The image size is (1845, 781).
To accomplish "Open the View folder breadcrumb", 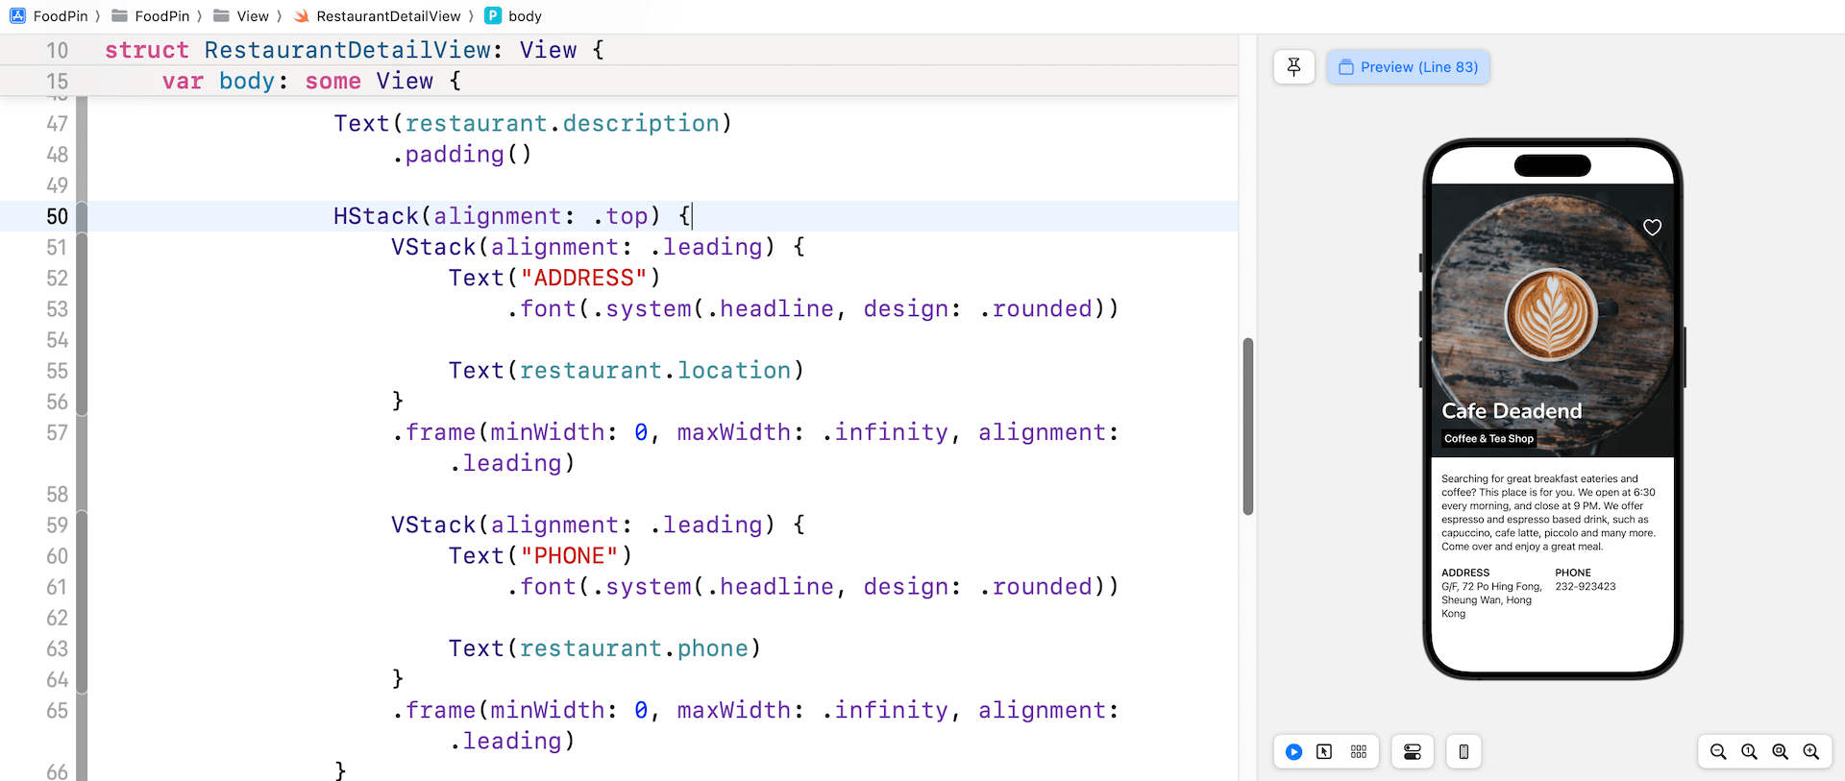I will point(241,16).
